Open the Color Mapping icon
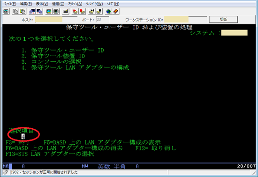 pyautogui.click(x=56, y=12)
